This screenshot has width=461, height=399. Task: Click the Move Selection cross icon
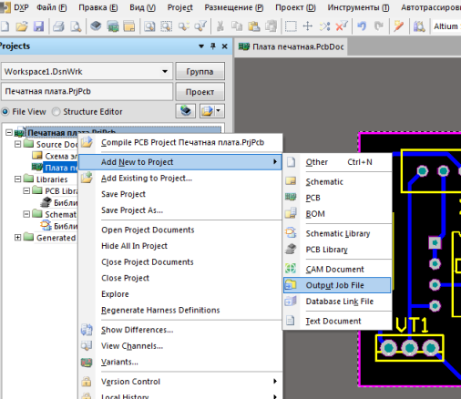pos(308,26)
